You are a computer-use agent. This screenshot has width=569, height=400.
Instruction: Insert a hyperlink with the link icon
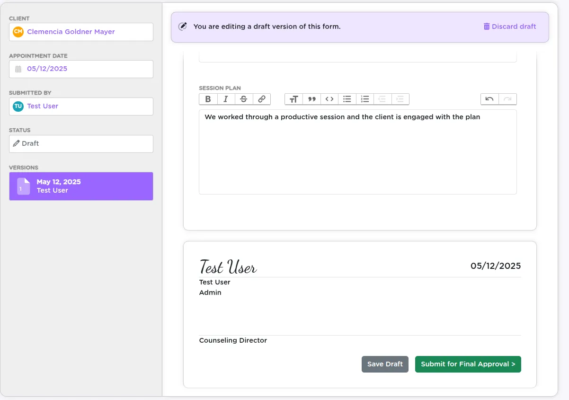pyautogui.click(x=262, y=99)
